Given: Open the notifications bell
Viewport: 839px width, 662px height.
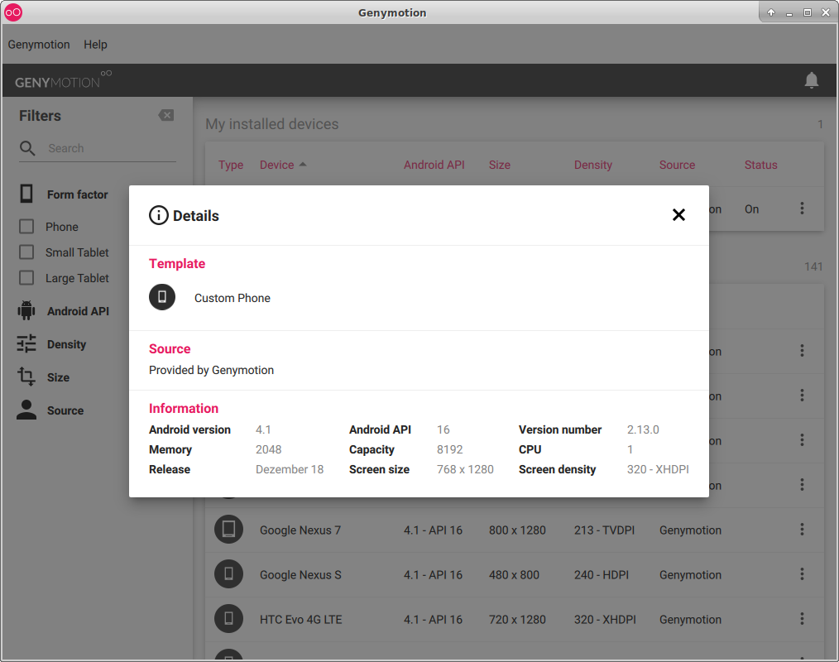Looking at the screenshot, I should 811,80.
